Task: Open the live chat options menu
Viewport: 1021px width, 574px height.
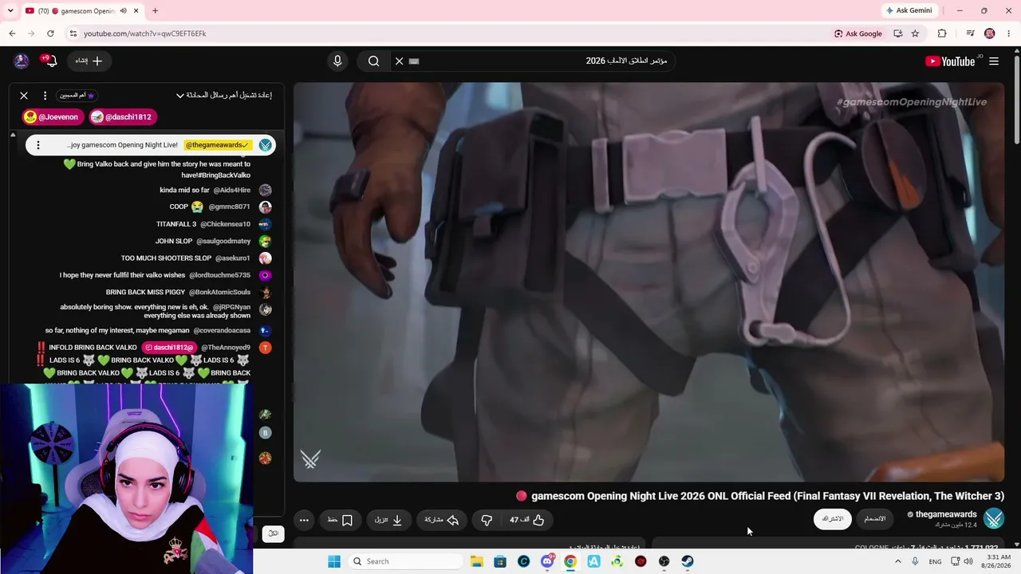Action: click(45, 96)
